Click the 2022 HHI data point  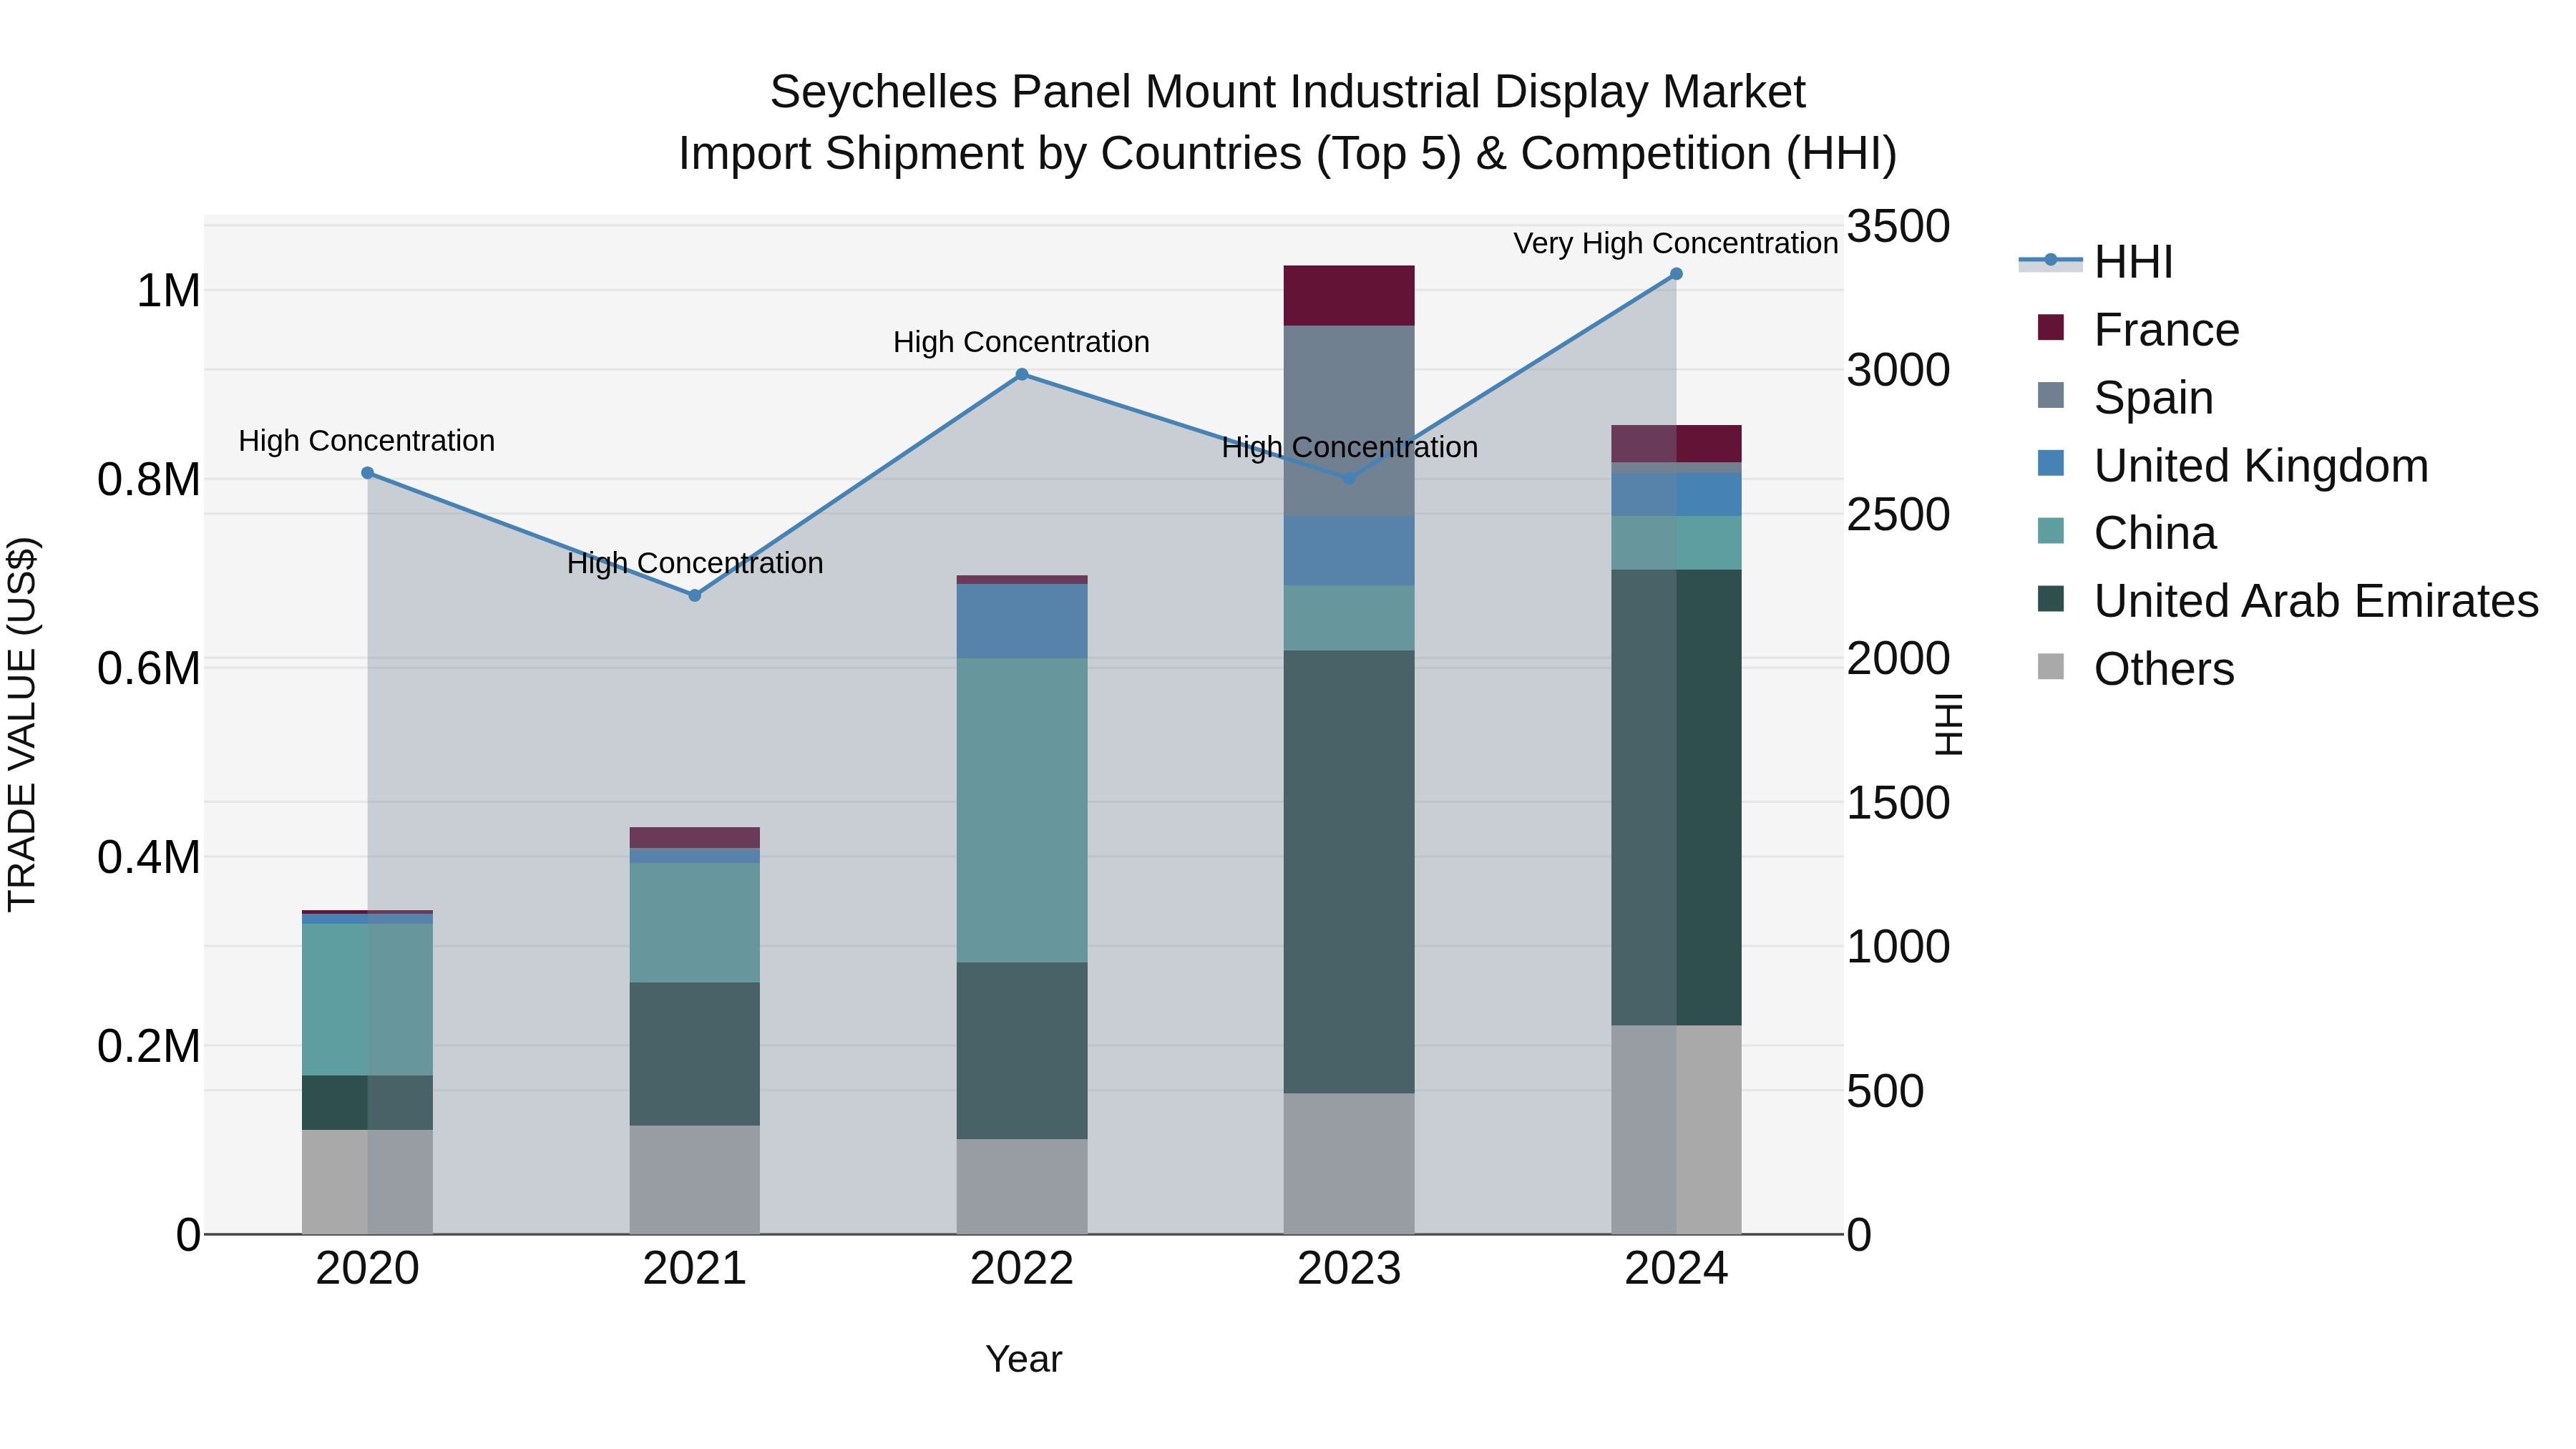[x=1022, y=375]
